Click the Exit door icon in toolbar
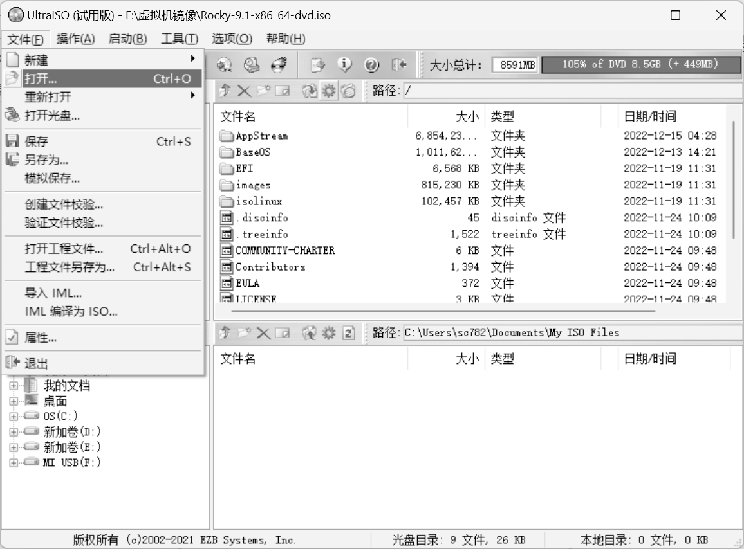 coord(400,65)
